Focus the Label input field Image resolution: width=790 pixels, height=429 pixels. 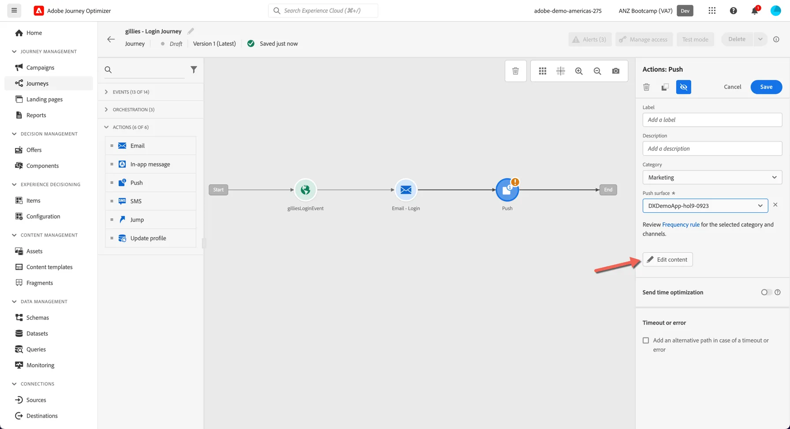(x=712, y=120)
